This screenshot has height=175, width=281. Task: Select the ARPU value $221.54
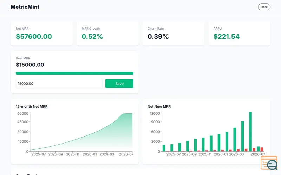[x=226, y=37]
